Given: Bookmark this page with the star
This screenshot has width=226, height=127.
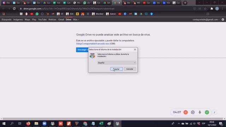Looking at the screenshot, I should click(205, 8).
